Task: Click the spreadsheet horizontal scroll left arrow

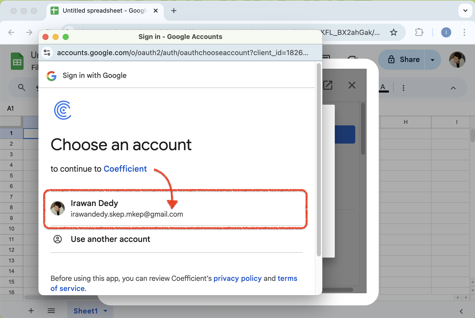Action: 458,298
